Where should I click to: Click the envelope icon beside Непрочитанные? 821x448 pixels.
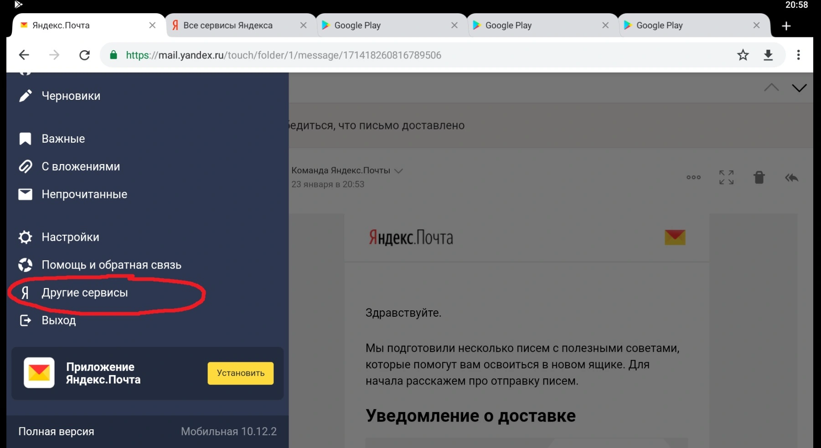[25, 194]
